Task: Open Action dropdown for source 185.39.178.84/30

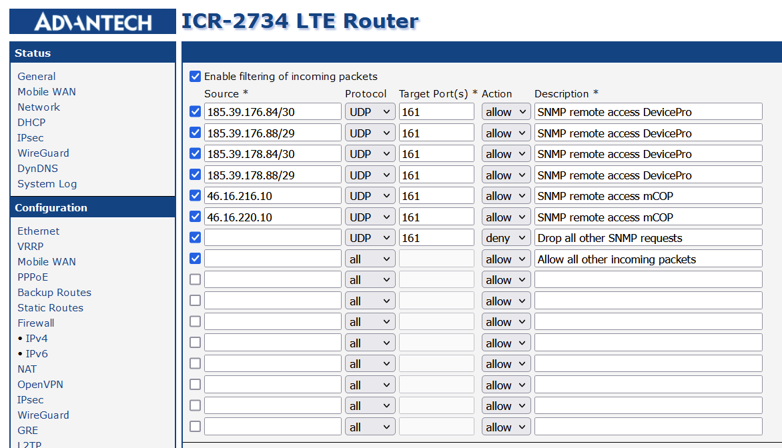Action: [x=506, y=154]
